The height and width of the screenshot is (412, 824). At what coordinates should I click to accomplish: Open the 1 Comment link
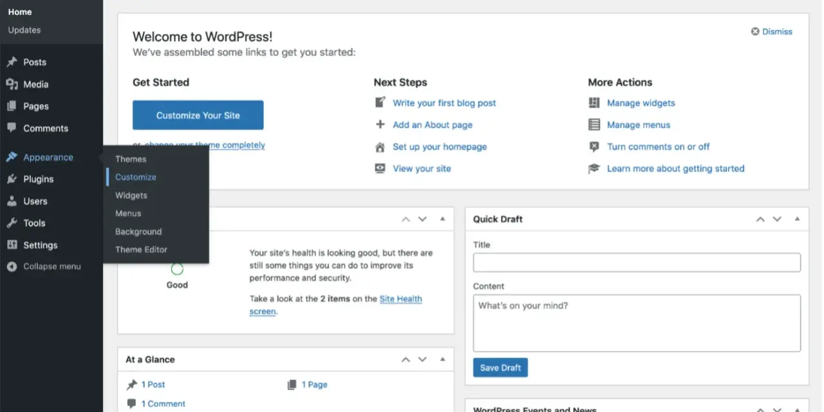click(164, 404)
